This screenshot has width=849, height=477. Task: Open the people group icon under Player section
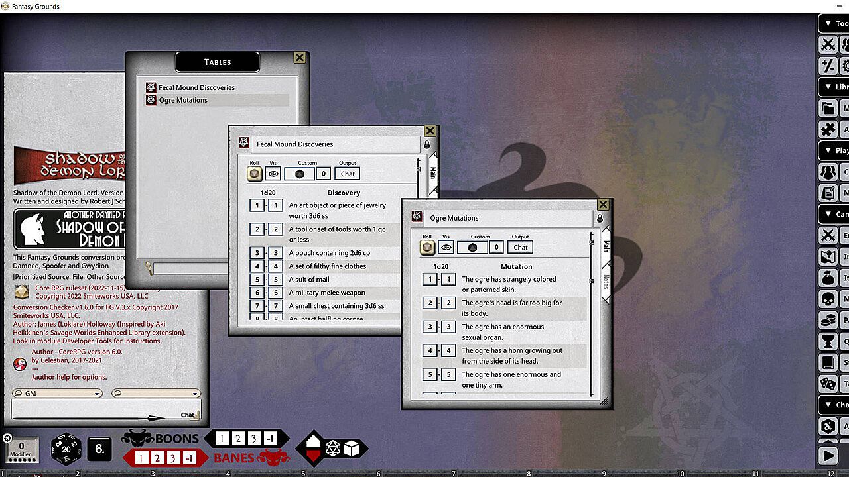(x=828, y=172)
